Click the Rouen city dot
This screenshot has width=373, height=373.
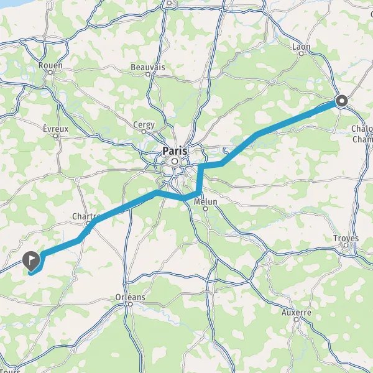[x=50, y=72]
